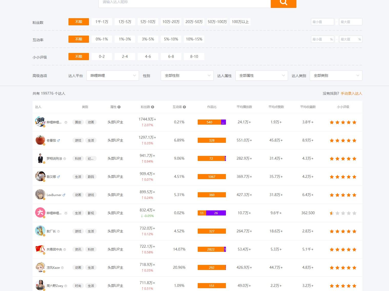Screen dimensions: 389x291
Task: Click the five-star rating of 敬汉卿
Action: pyautogui.click(x=343, y=177)
